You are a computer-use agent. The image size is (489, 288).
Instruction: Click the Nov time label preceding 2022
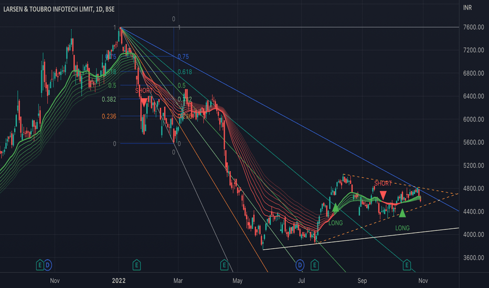[55, 281]
